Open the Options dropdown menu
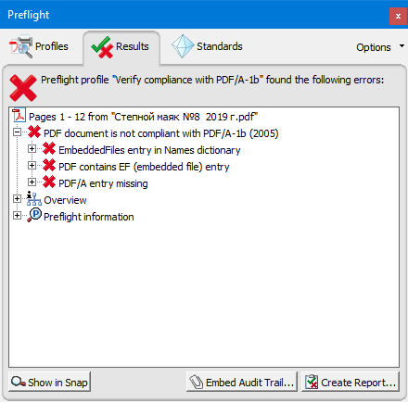 [380, 47]
